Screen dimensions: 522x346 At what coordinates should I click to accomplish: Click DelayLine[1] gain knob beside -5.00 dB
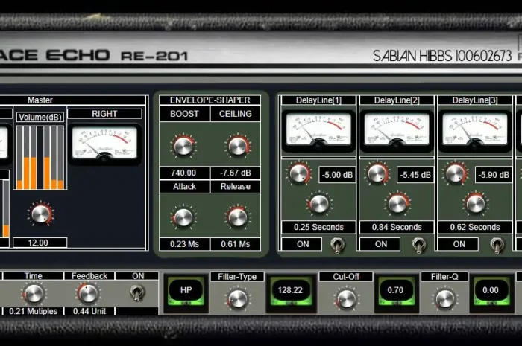coord(299,174)
